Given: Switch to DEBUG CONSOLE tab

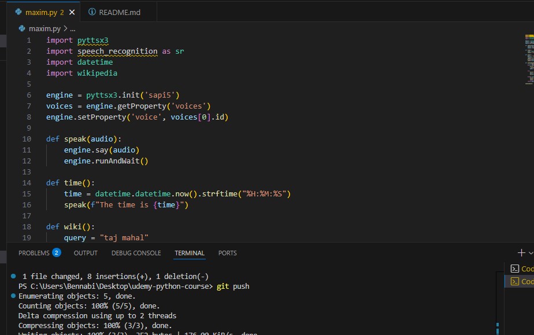Looking at the screenshot, I should 136,253.
